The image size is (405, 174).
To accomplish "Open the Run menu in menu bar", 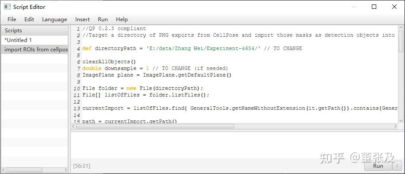I will (x=103, y=19).
